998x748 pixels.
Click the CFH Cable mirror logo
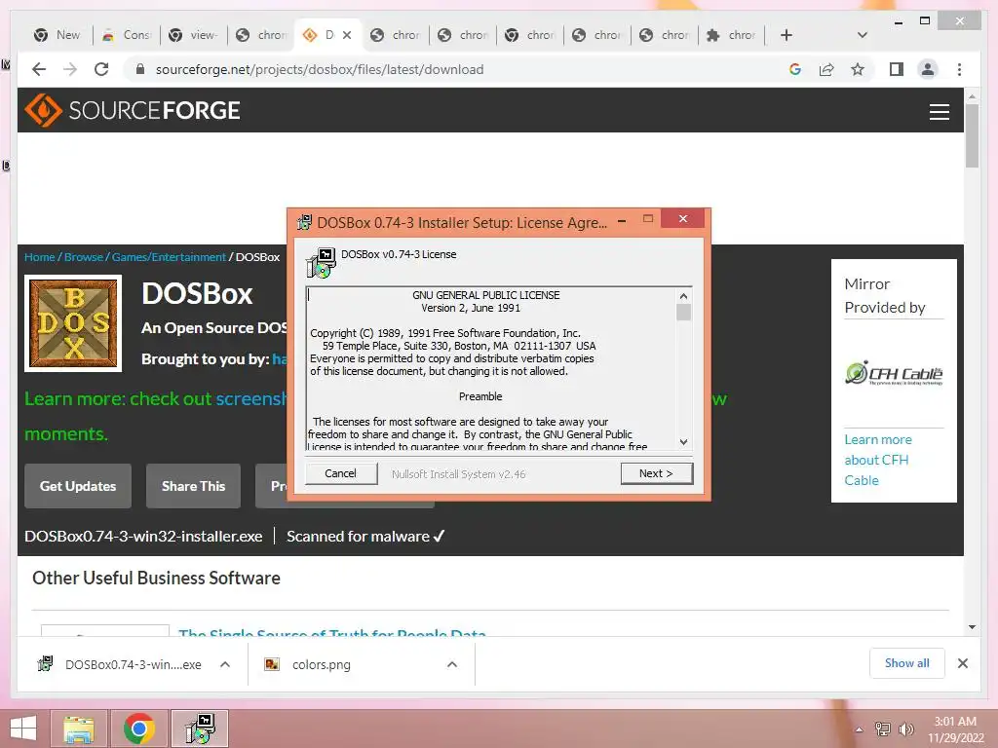894,373
